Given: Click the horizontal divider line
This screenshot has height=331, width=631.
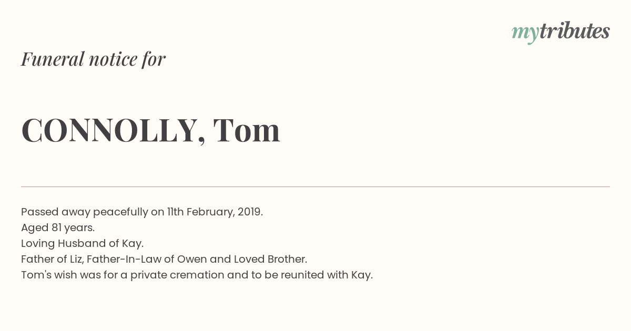Looking at the screenshot, I should pyautogui.click(x=315, y=187).
